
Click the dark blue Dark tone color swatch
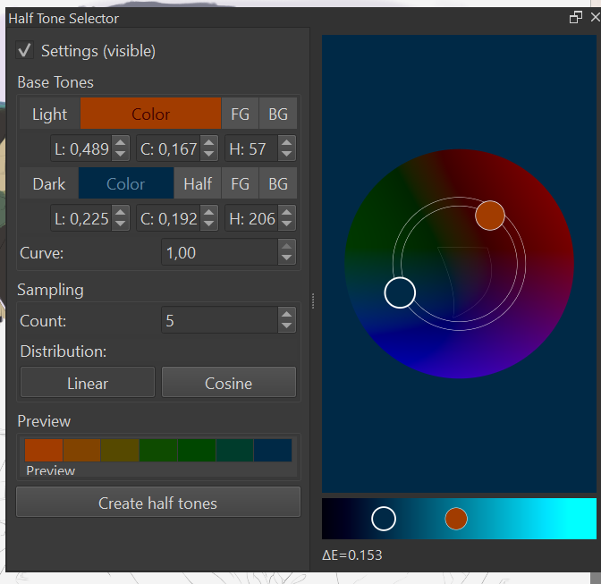click(x=125, y=183)
